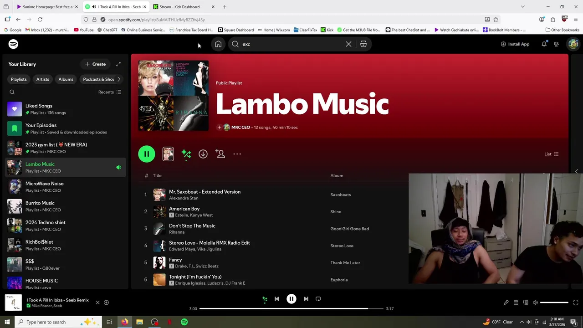
Task: Open the play Queue icon
Action: coord(516,302)
